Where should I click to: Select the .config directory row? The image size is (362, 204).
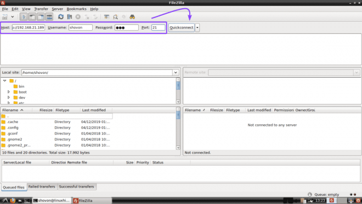tap(57, 127)
